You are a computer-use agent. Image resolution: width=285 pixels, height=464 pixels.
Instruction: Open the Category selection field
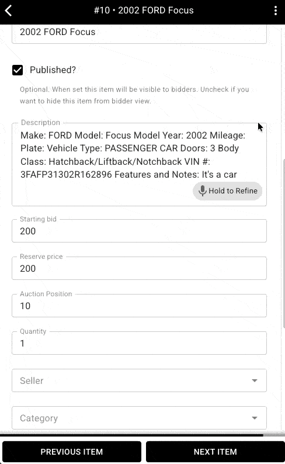(139, 418)
